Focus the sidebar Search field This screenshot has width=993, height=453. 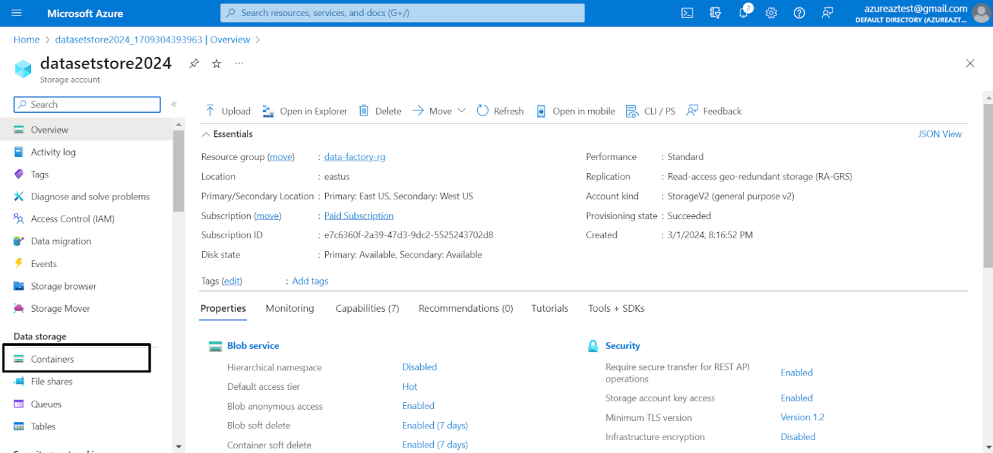(x=87, y=105)
